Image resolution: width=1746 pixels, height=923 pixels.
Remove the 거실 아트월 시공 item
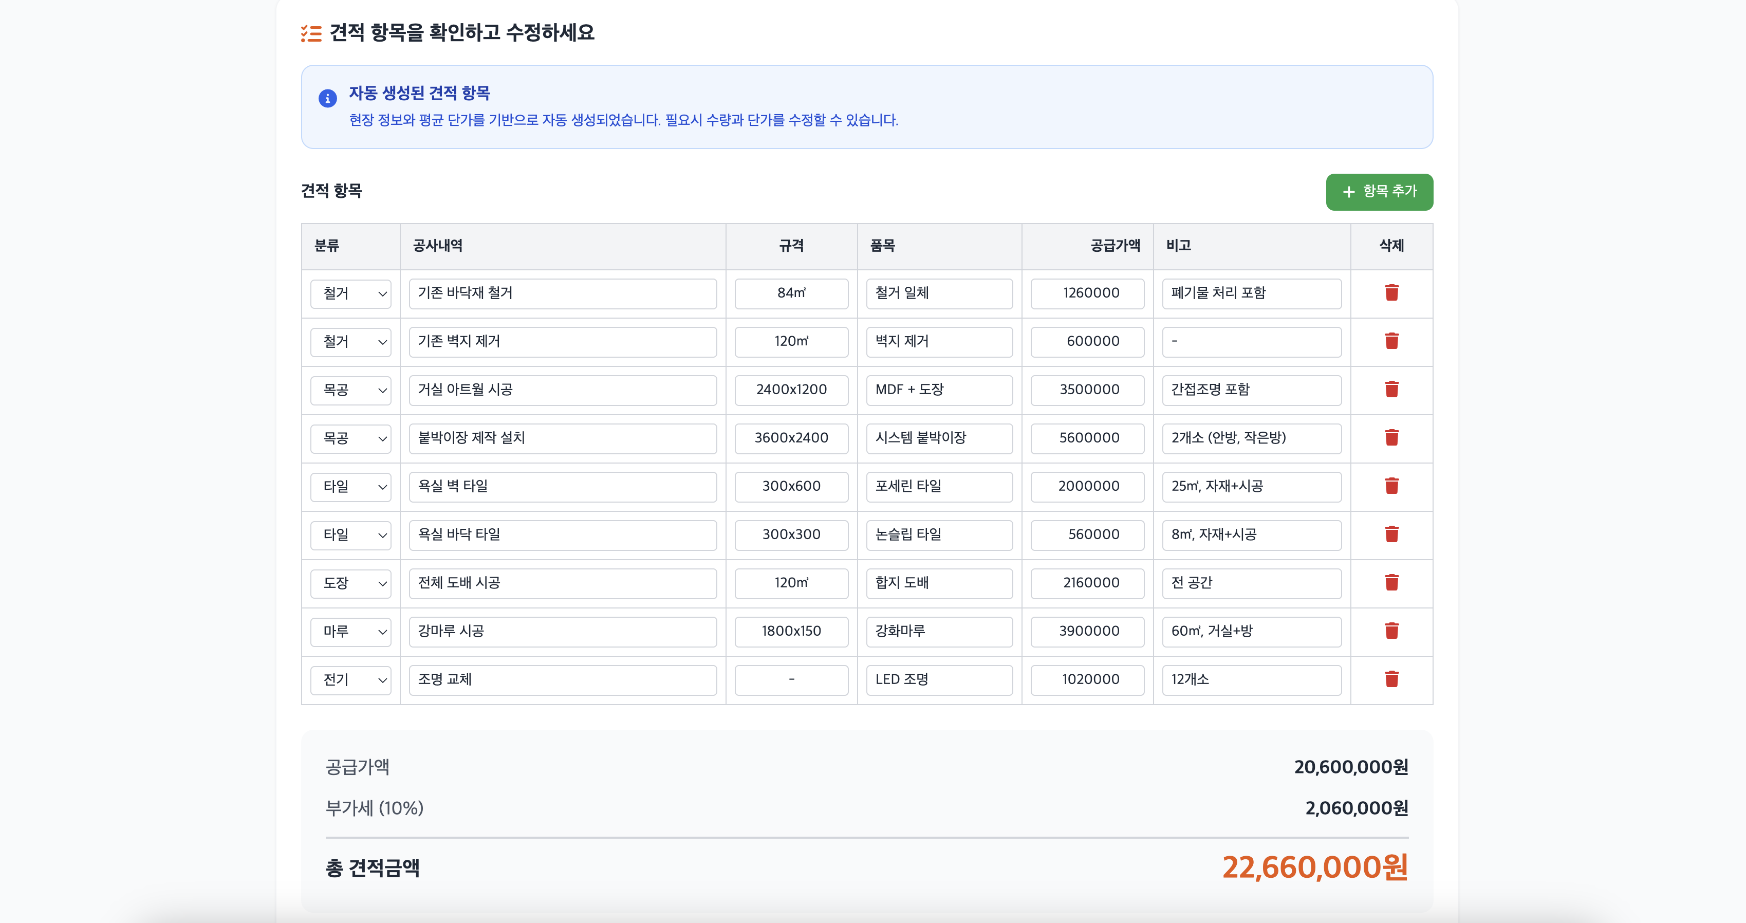click(x=1391, y=390)
